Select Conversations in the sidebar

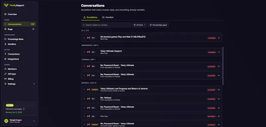[20, 24]
